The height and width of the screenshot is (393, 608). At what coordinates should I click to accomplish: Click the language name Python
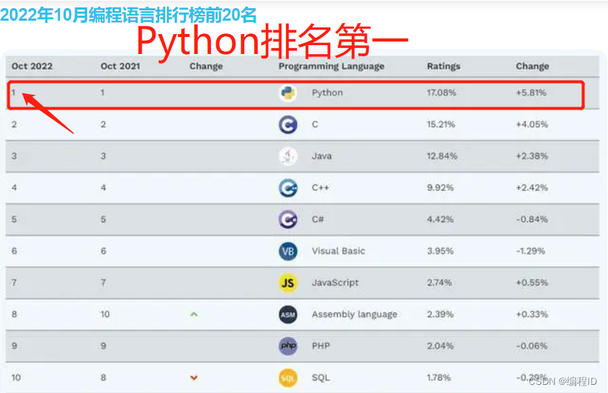point(327,93)
